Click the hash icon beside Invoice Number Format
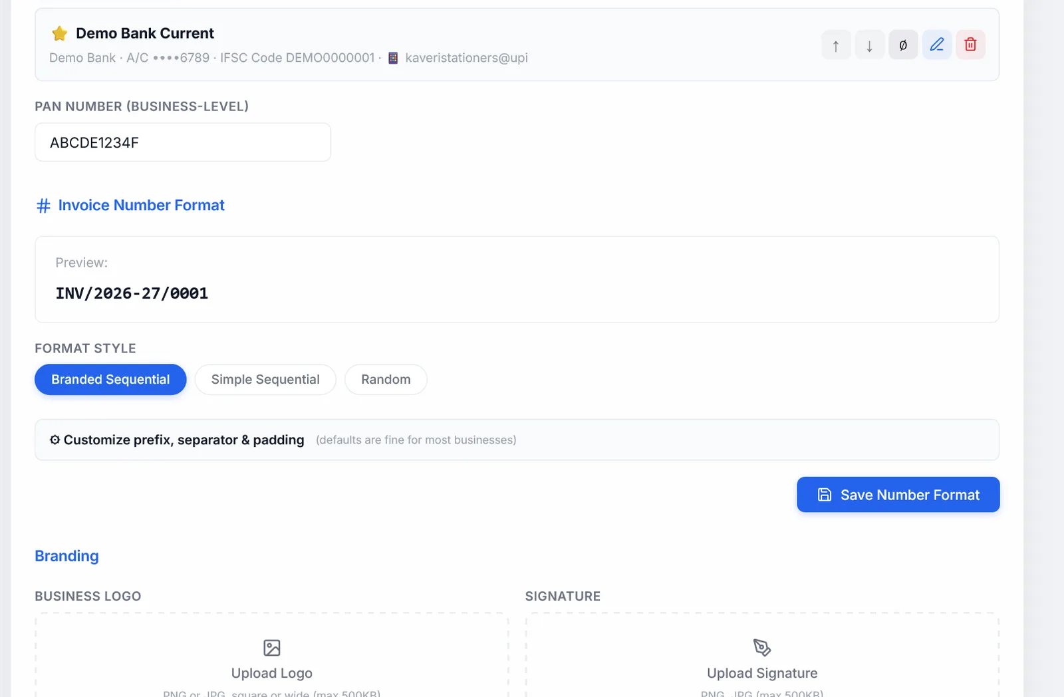This screenshot has width=1064, height=697. tap(43, 206)
